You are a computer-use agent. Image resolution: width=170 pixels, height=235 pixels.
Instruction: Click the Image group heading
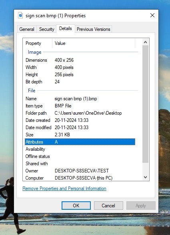pos(34,52)
